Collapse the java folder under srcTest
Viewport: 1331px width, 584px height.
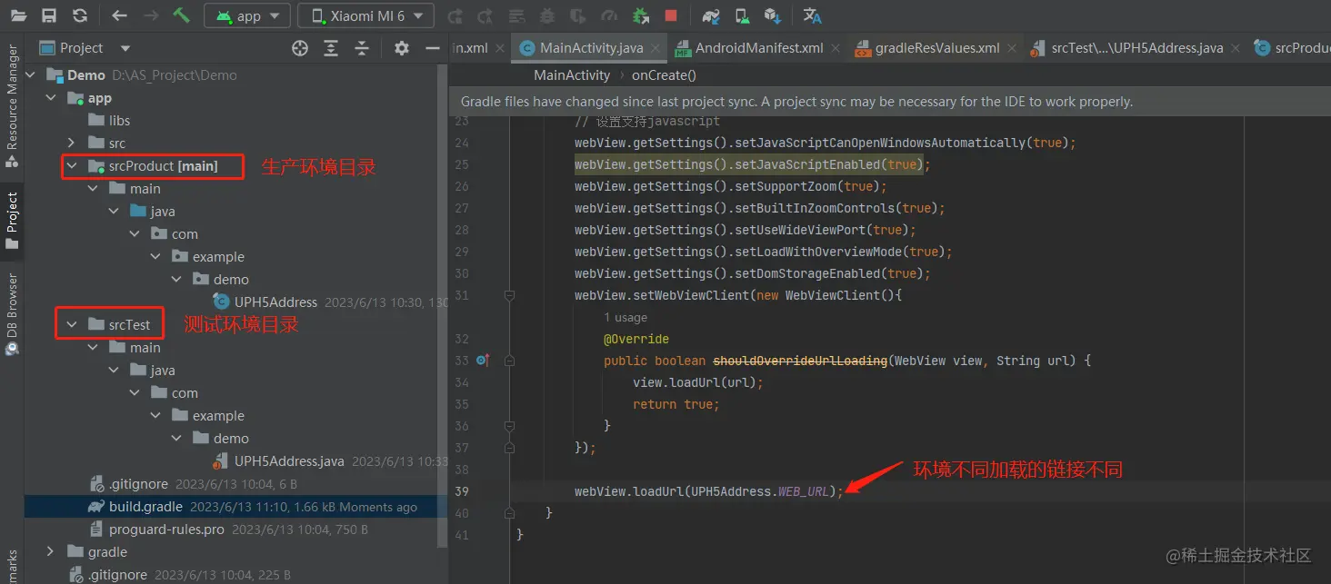(x=114, y=371)
